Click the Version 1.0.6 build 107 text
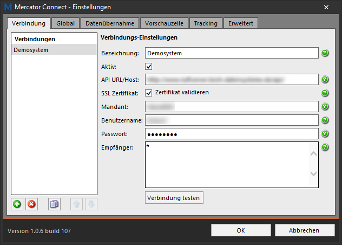 pyautogui.click(x=39, y=231)
